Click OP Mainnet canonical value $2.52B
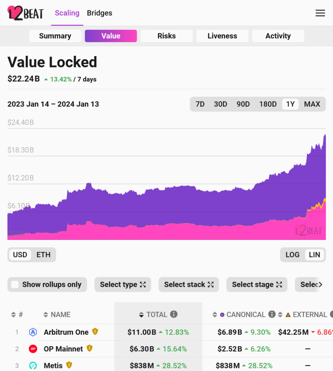Viewport: 333px width, 371px height. click(230, 349)
